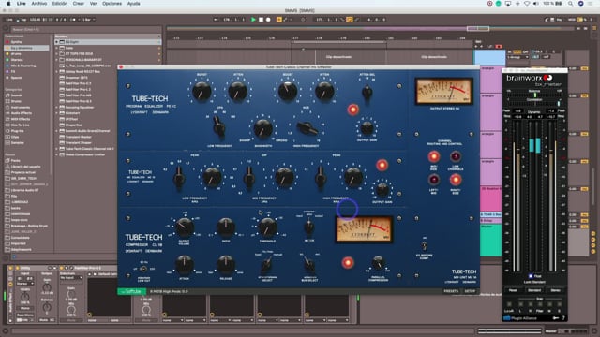The height and width of the screenshot is (337, 600).
Task: Click the PE 1C low Boost knob
Action: pos(202,92)
